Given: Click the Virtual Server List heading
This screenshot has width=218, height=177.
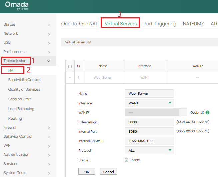Looking at the screenshot, I should (78, 42).
